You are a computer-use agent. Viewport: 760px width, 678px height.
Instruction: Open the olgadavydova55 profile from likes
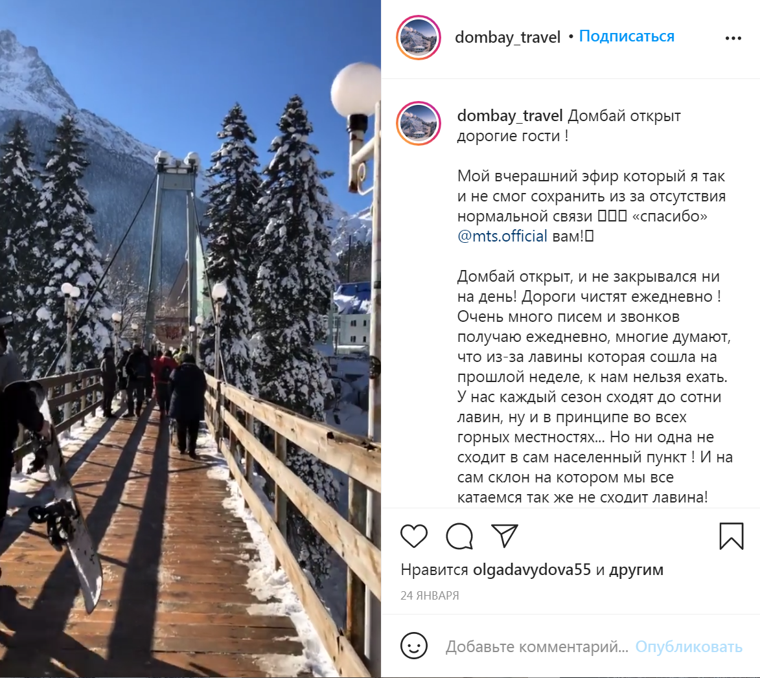pyautogui.click(x=532, y=570)
